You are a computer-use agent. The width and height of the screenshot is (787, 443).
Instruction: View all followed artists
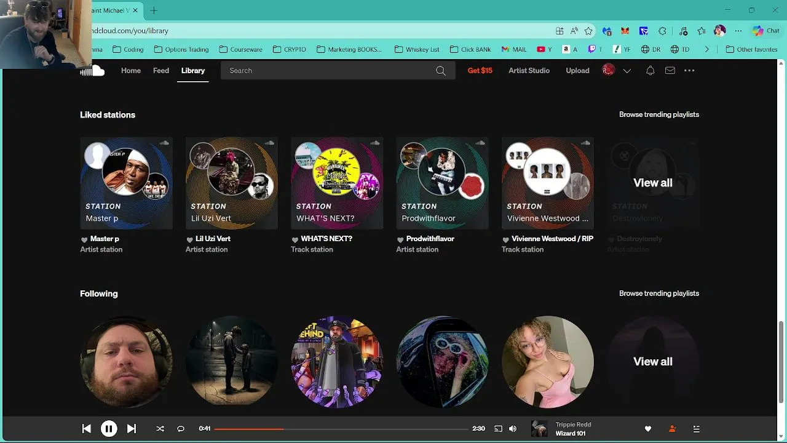coord(653,362)
